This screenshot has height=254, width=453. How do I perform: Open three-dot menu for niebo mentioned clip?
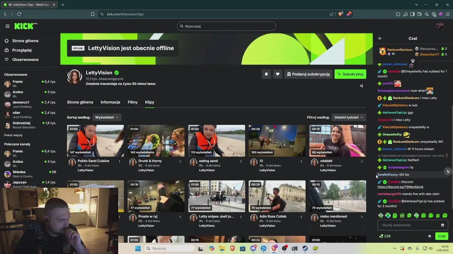click(x=362, y=217)
